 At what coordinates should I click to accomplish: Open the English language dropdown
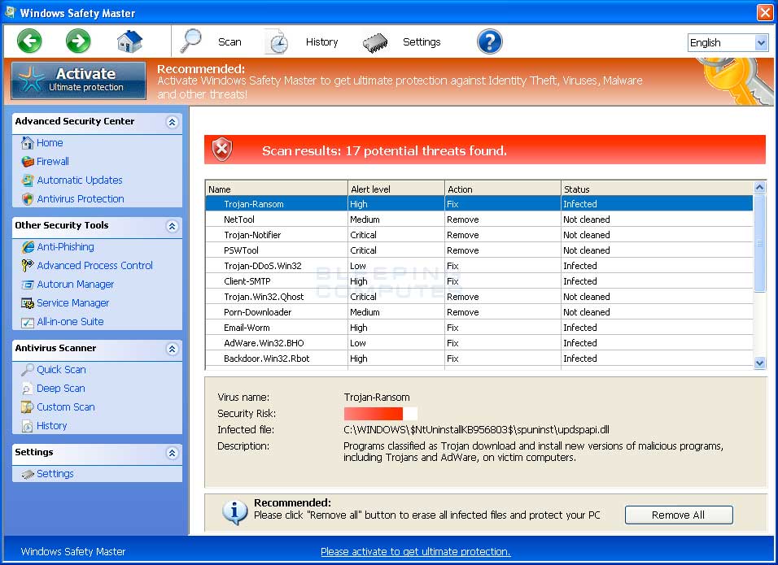point(728,42)
